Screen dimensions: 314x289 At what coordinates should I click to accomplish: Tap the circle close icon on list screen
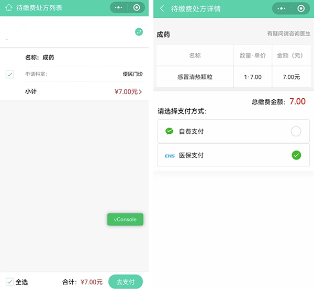137,8
